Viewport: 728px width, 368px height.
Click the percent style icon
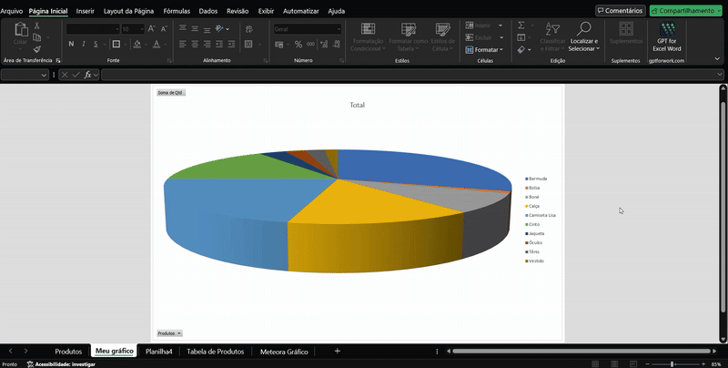coord(298,44)
